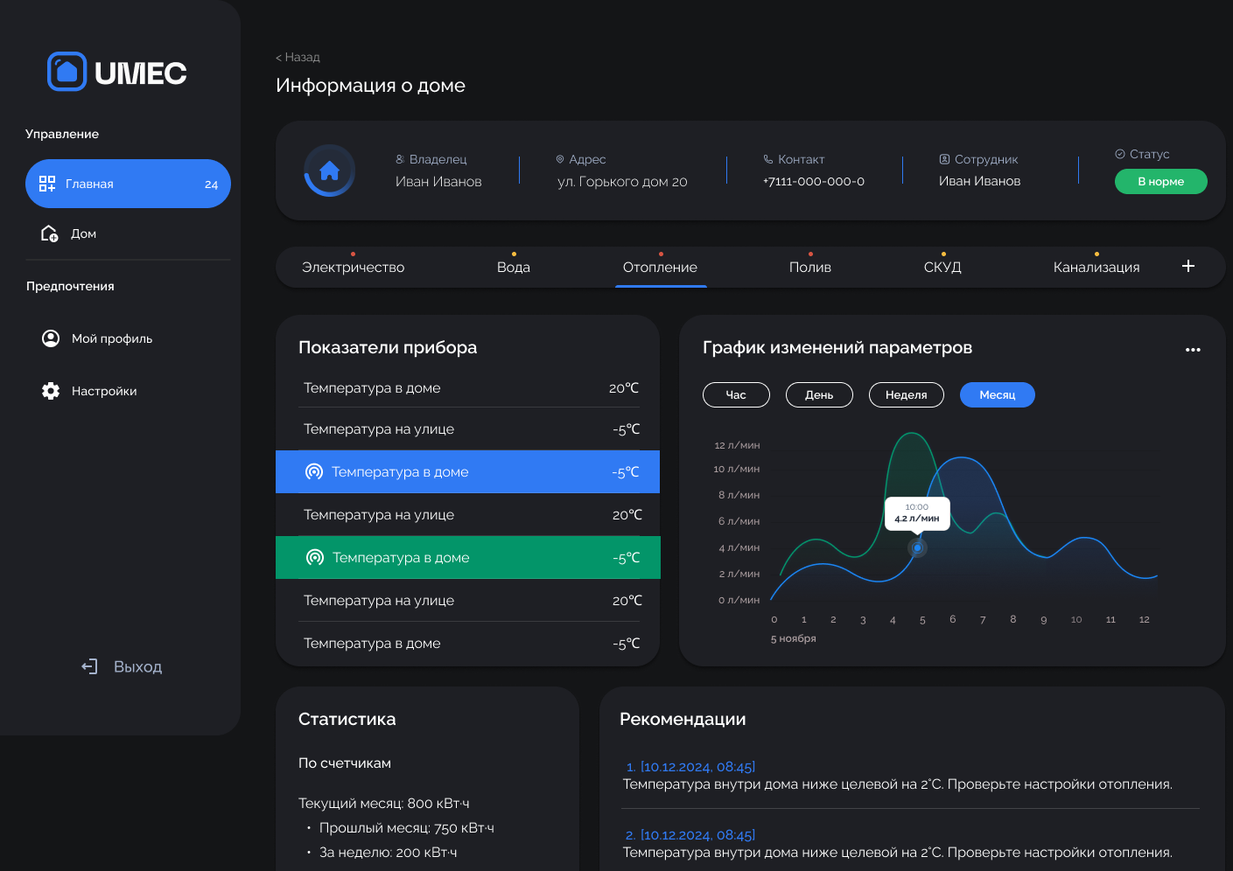Go back via the Назад link
The image size is (1233, 871).
click(x=298, y=57)
